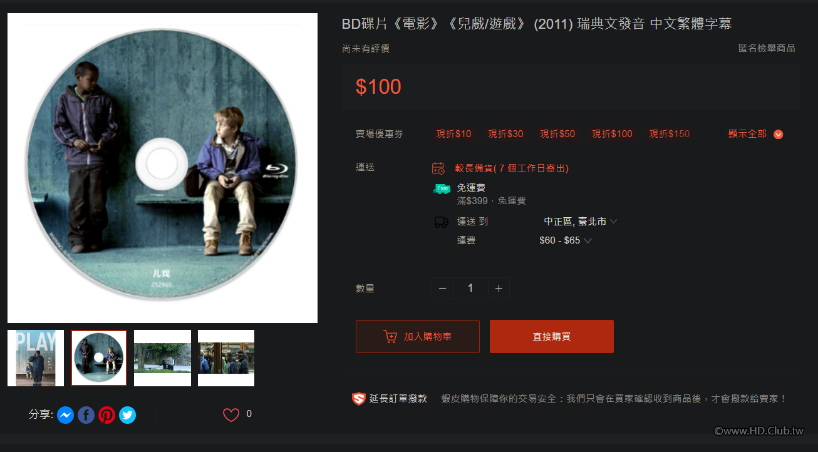
Task: Select the group of boys thumbnail
Action: point(226,358)
